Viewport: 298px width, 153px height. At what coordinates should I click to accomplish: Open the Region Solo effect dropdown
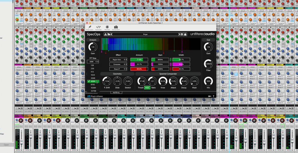pos(118,59)
